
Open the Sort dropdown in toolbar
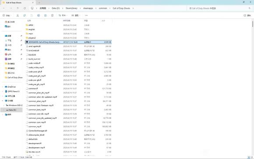pos(63,15)
